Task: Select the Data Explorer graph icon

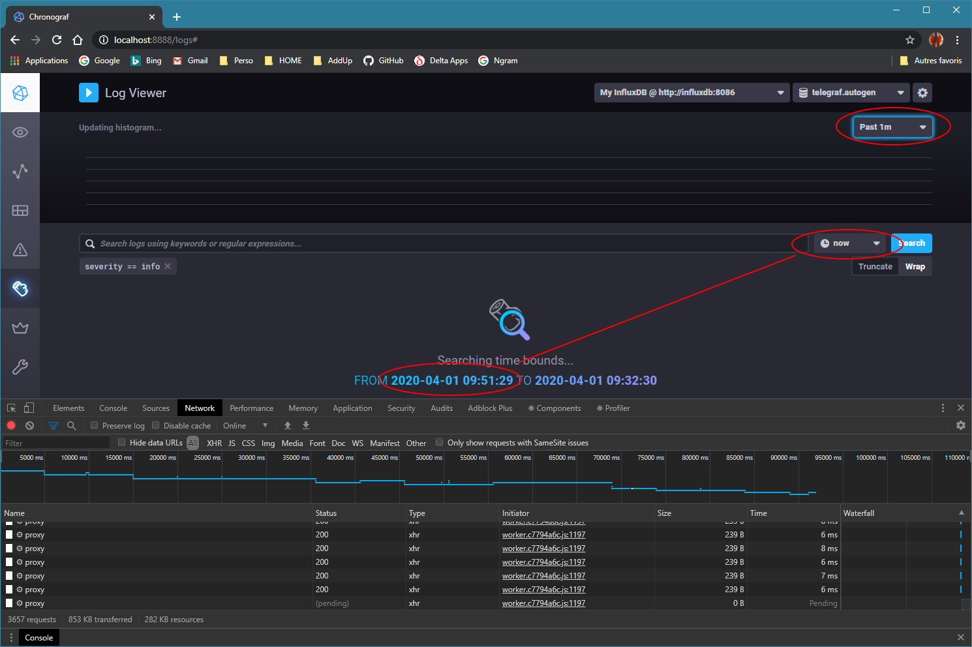Action: 20,171
